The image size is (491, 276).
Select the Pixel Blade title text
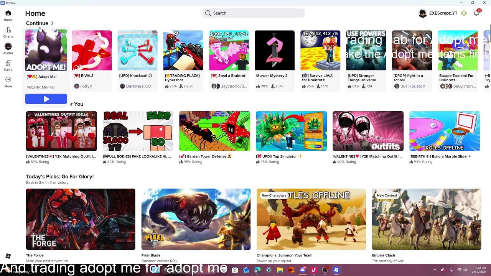(x=151, y=255)
